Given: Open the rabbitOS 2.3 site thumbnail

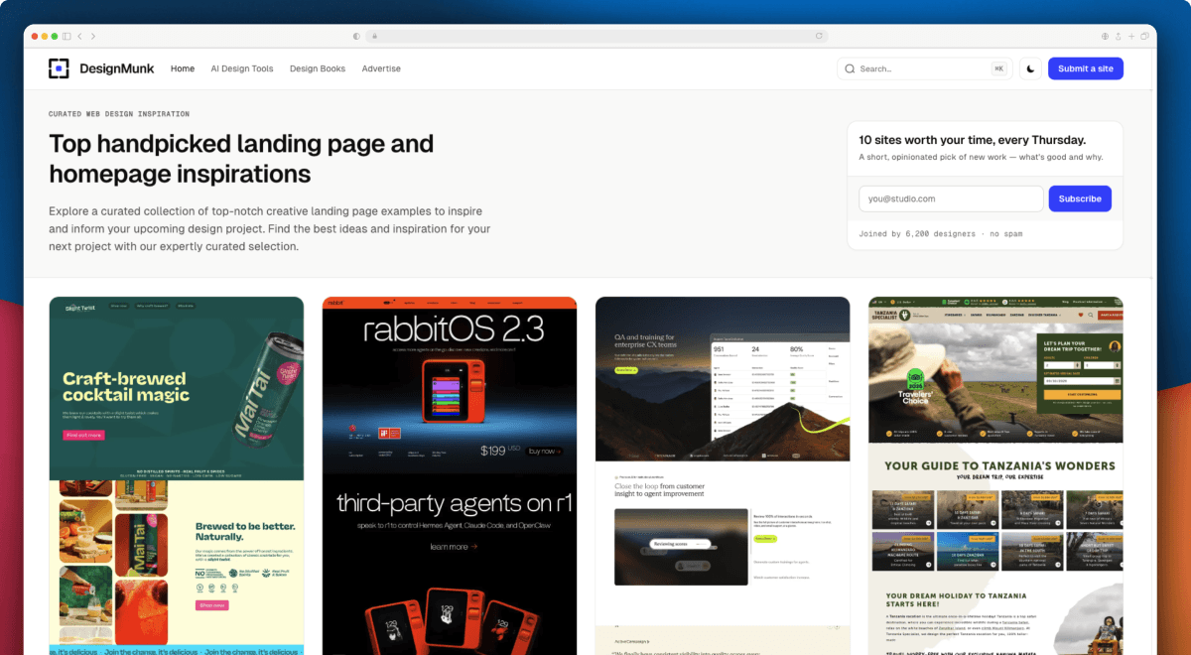Looking at the screenshot, I should 450,475.
